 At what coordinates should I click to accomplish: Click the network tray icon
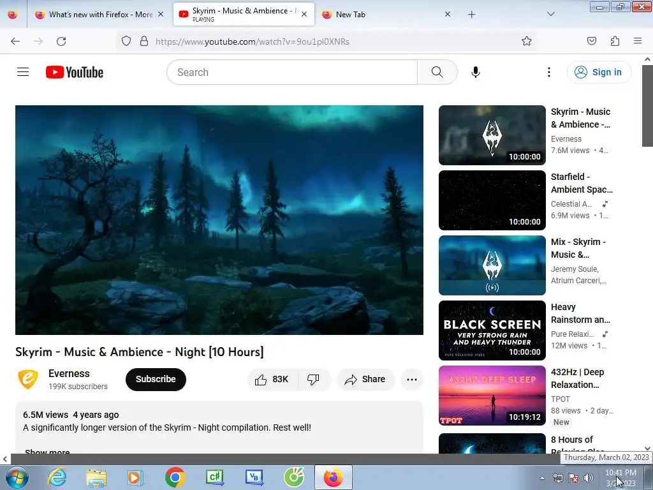coord(557,478)
